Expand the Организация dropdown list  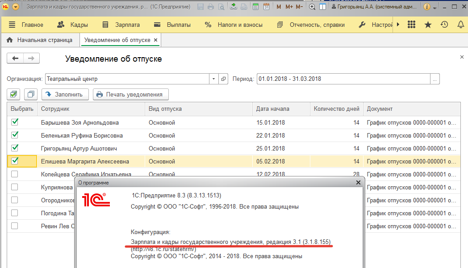click(x=214, y=79)
